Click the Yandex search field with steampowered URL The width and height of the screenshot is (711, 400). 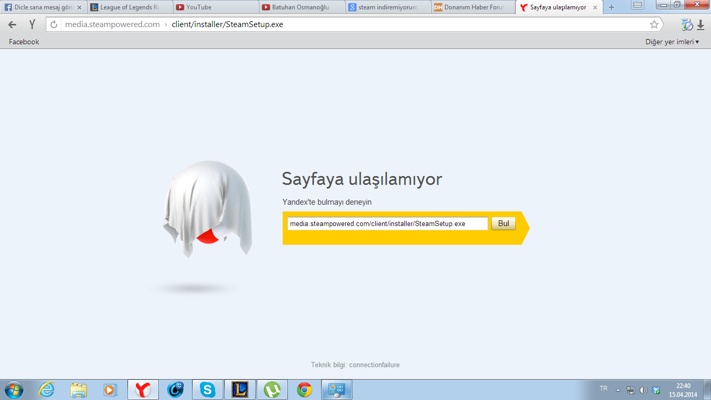387,223
